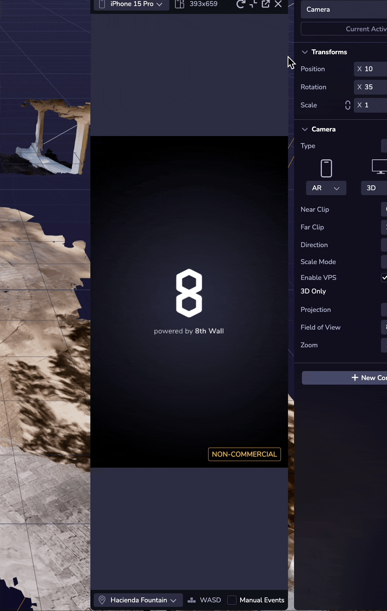Image resolution: width=387 pixels, height=611 pixels.
Task: Open the 3D mode dropdown
Action: pyautogui.click(x=374, y=188)
